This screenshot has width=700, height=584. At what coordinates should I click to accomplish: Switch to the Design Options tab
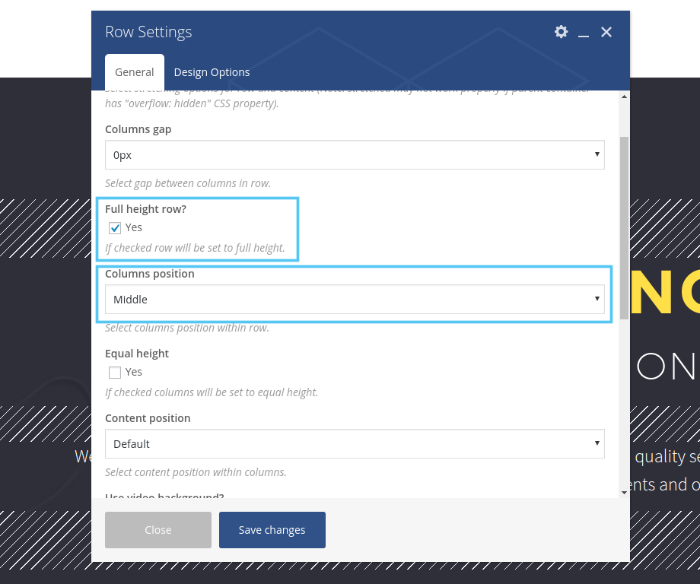[x=212, y=72]
